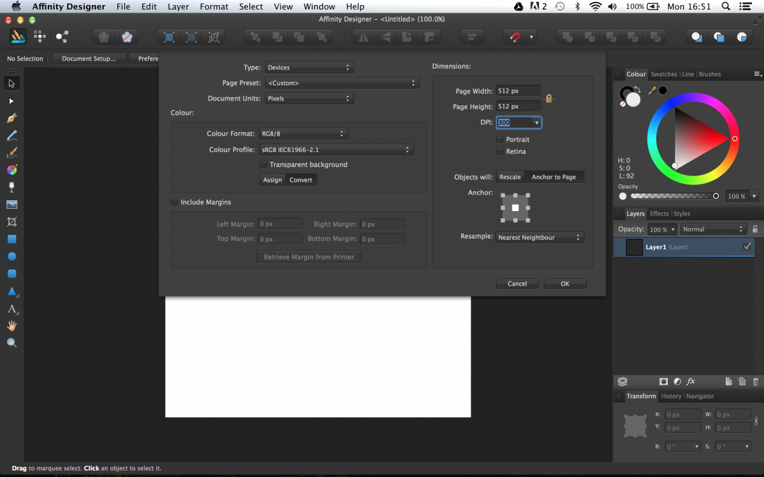Tick the Include Margins checkbox
Image resolution: width=764 pixels, height=477 pixels.
tap(174, 202)
